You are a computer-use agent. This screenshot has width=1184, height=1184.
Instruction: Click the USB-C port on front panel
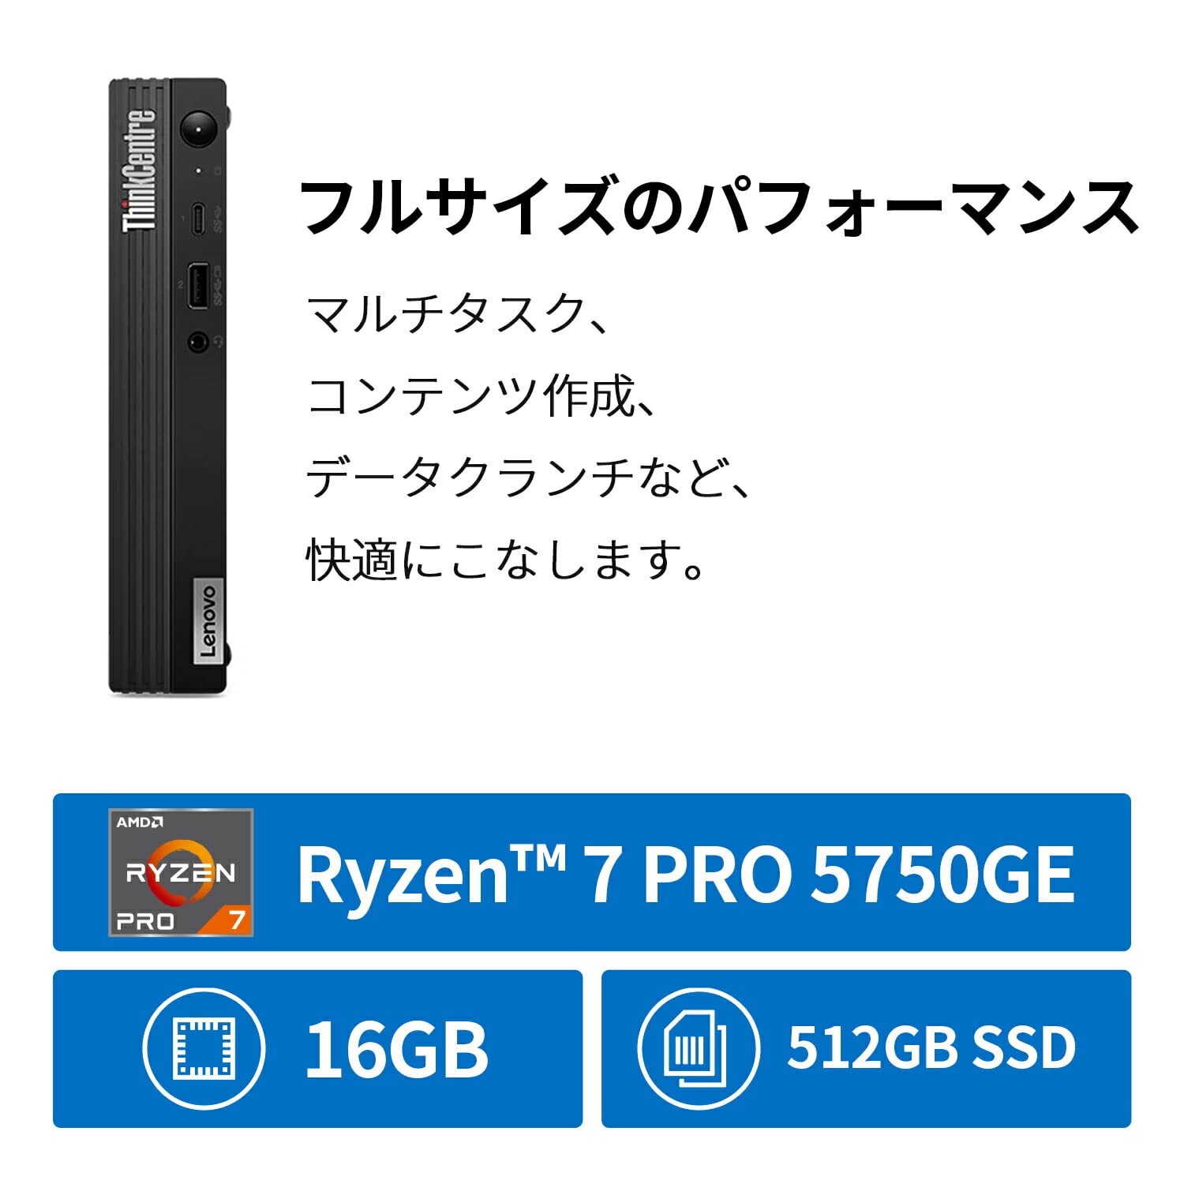coord(197,219)
